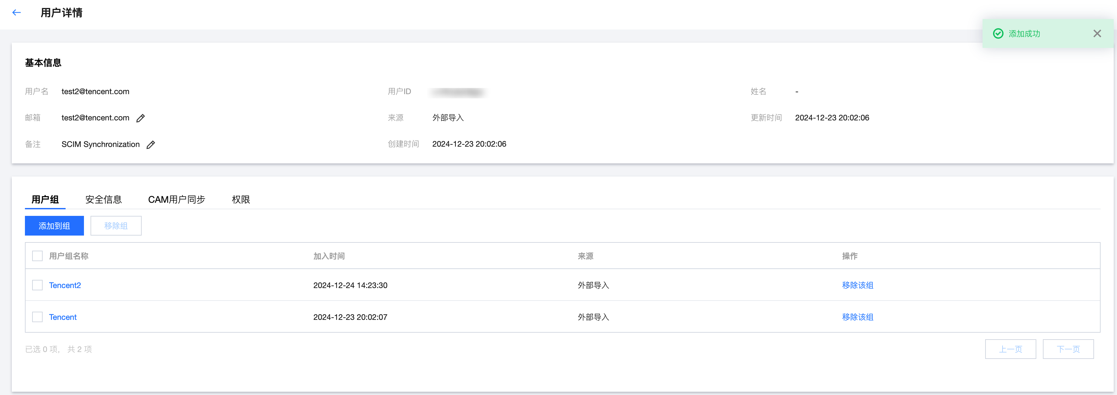
Task: Toggle the select-all checkbox in table header
Action: (x=37, y=256)
